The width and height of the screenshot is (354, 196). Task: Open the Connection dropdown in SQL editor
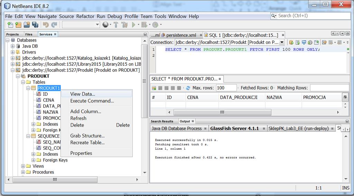(x=282, y=42)
